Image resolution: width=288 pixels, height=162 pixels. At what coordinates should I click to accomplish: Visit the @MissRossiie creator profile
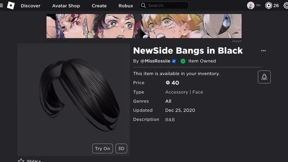pyautogui.click(x=155, y=61)
